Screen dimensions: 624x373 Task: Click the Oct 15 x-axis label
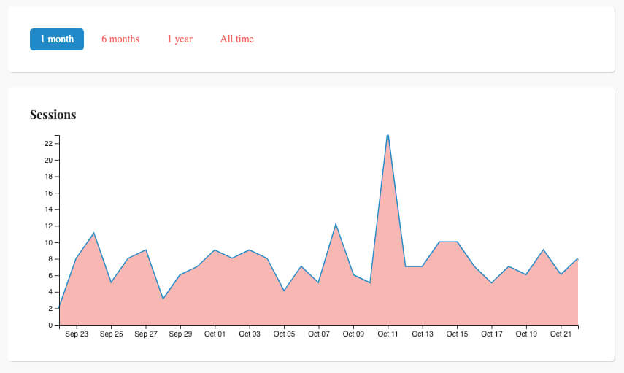click(x=457, y=334)
